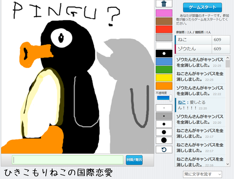Screen dimensions: 234x179
Task: Select the second smallest brush size
Action: pos(164,116)
